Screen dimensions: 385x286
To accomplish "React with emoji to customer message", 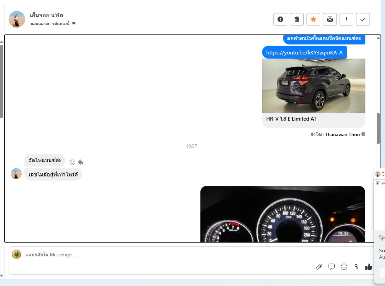I will [72, 162].
